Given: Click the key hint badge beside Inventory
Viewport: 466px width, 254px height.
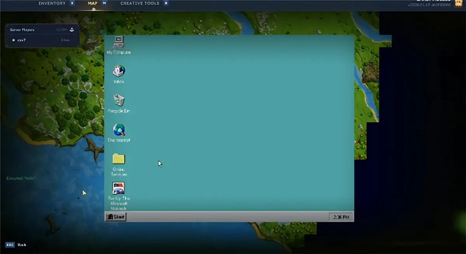Looking at the screenshot, I should 72,3.
